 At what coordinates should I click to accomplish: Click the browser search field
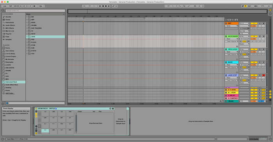[x=35, y=11]
